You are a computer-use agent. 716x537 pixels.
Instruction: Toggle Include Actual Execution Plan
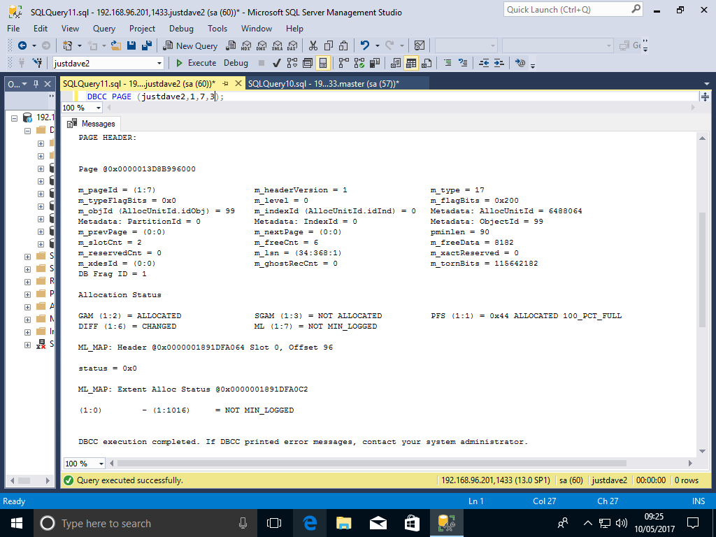(343, 63)
